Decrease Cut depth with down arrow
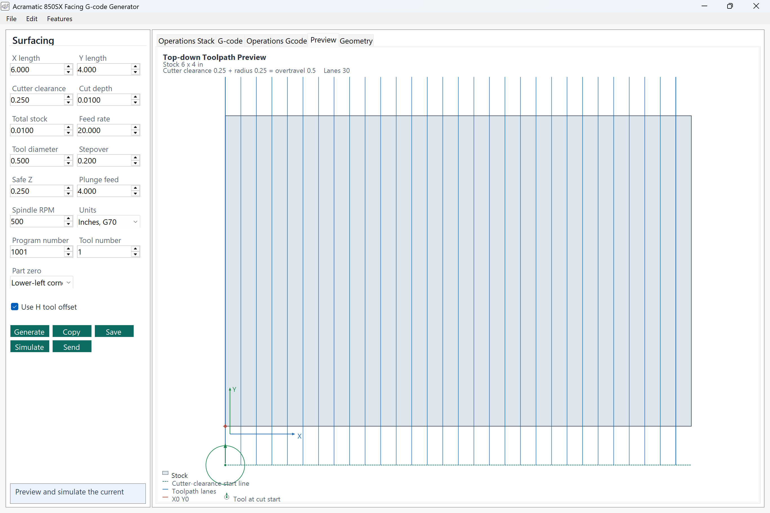770x513 pixels. [135, 103]
